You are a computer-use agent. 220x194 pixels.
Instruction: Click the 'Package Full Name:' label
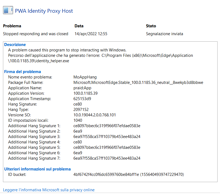click(26, 83)
